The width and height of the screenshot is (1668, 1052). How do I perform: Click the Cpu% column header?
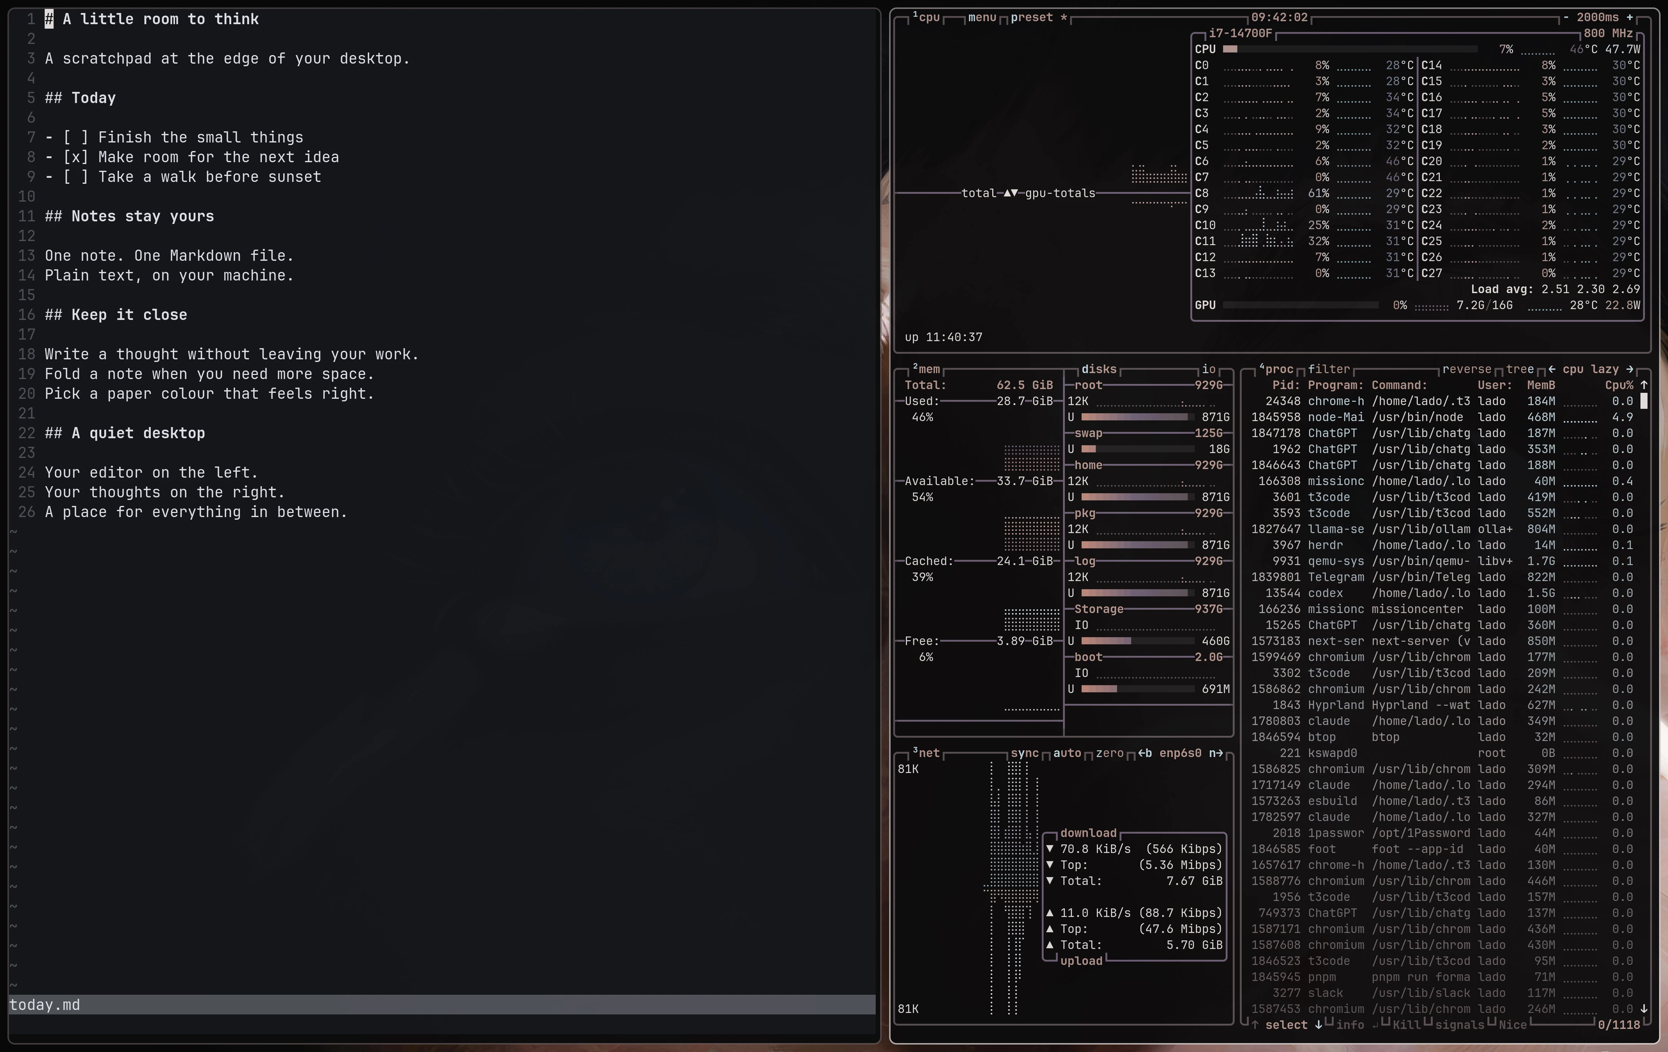(x=1619, y=385)
